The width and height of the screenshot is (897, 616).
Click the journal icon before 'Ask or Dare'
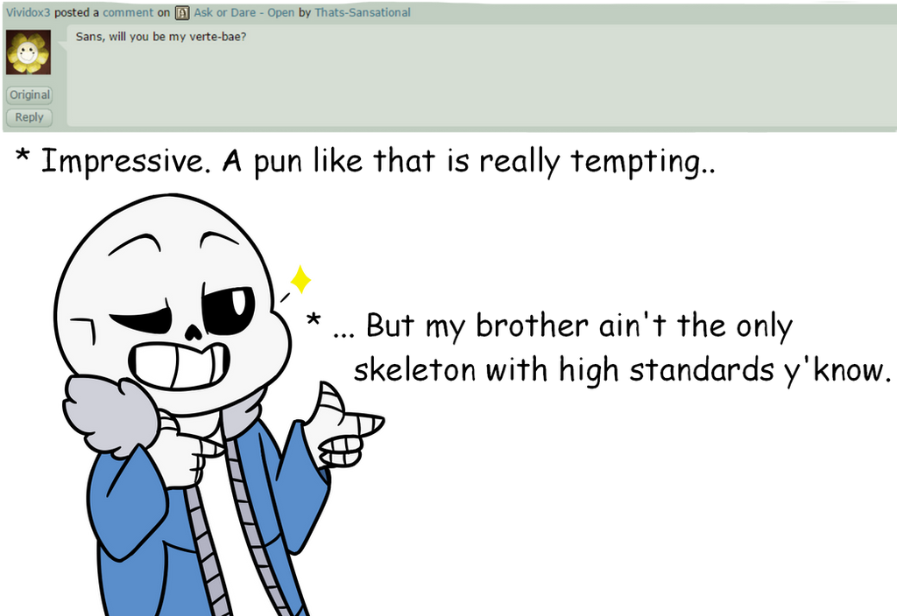182,12
